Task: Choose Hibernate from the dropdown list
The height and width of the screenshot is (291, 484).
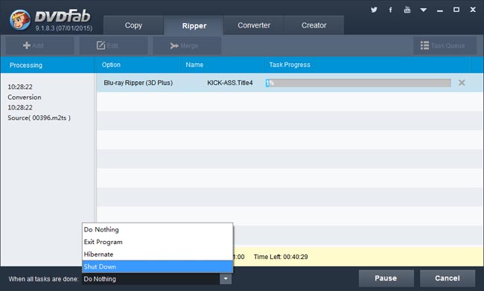Action: 157,255
